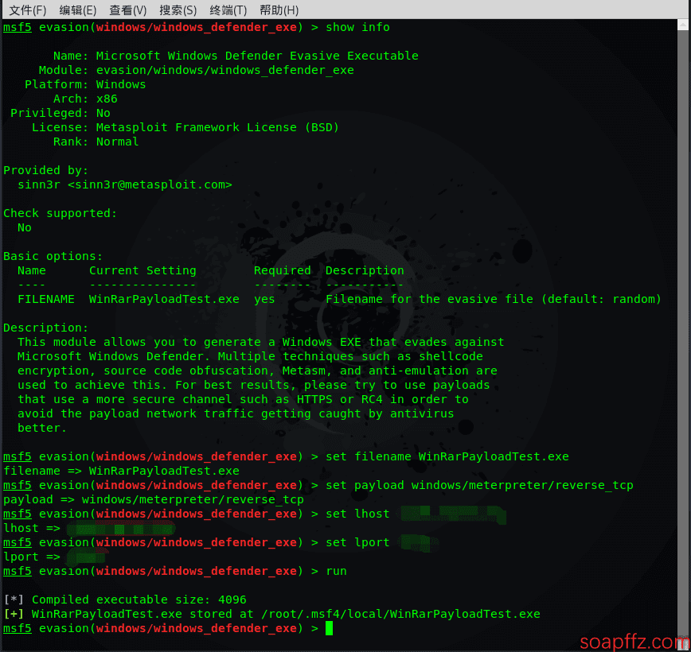The width and height of the screenshot is (691, 652).
Task: Click the 'FILENAME' option name
Action: [46, 300]
